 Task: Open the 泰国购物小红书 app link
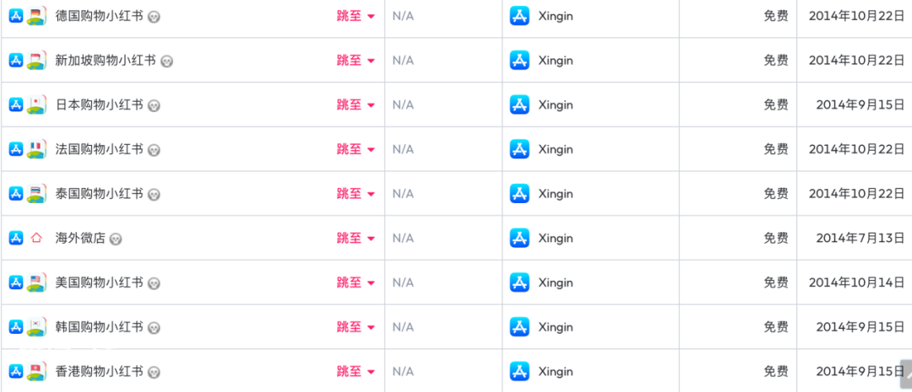(99, 193)
